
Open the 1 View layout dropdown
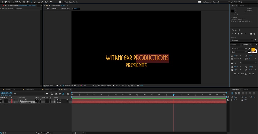tap(120, 86)
